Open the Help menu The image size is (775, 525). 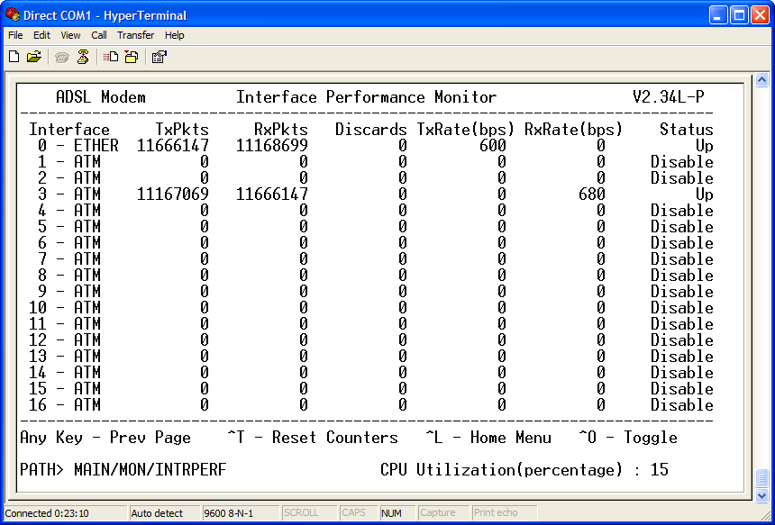[174, 35]
